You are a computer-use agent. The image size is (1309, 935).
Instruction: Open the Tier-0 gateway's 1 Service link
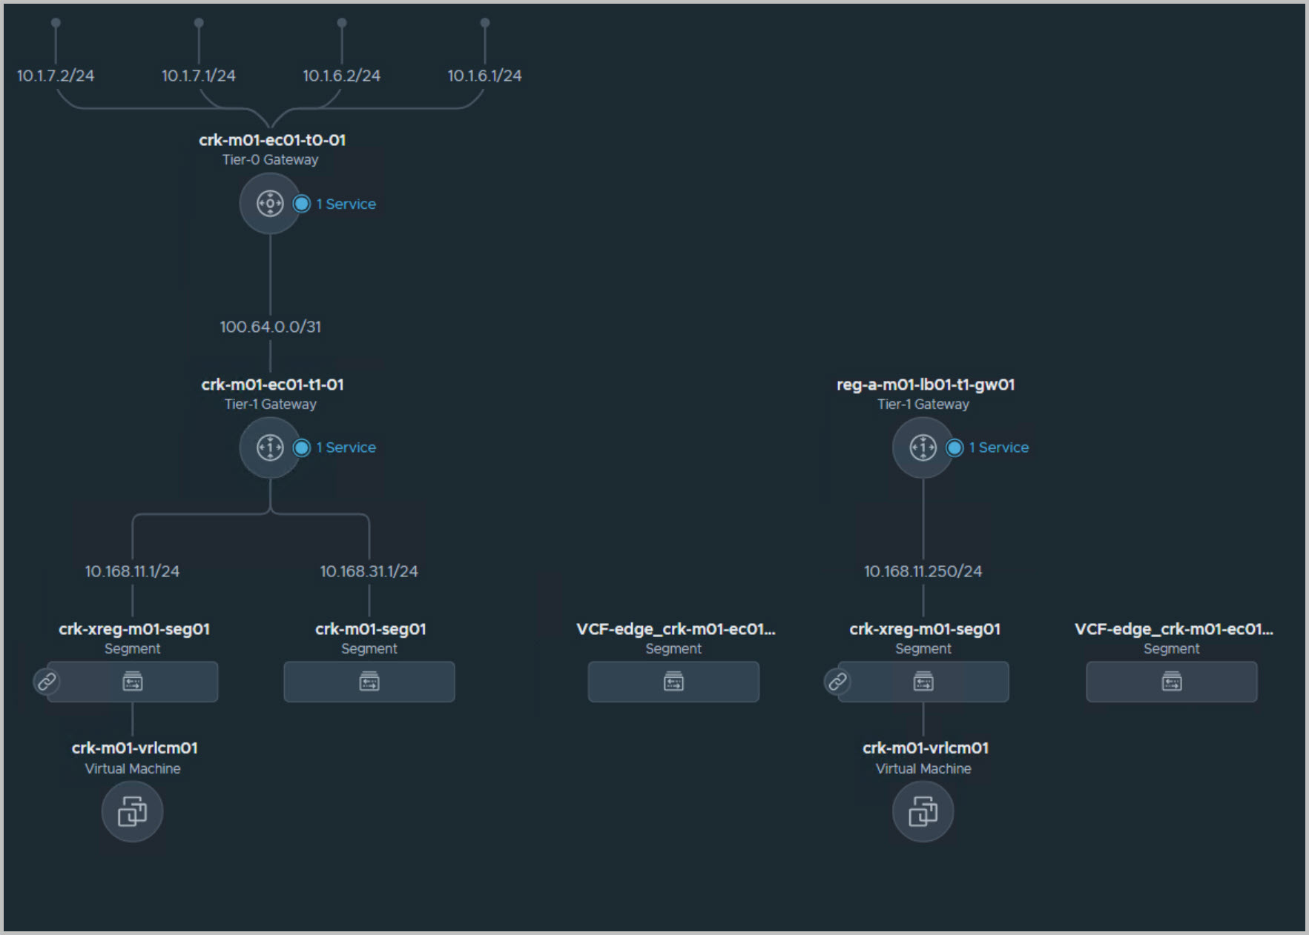click(x=346, y=204)
